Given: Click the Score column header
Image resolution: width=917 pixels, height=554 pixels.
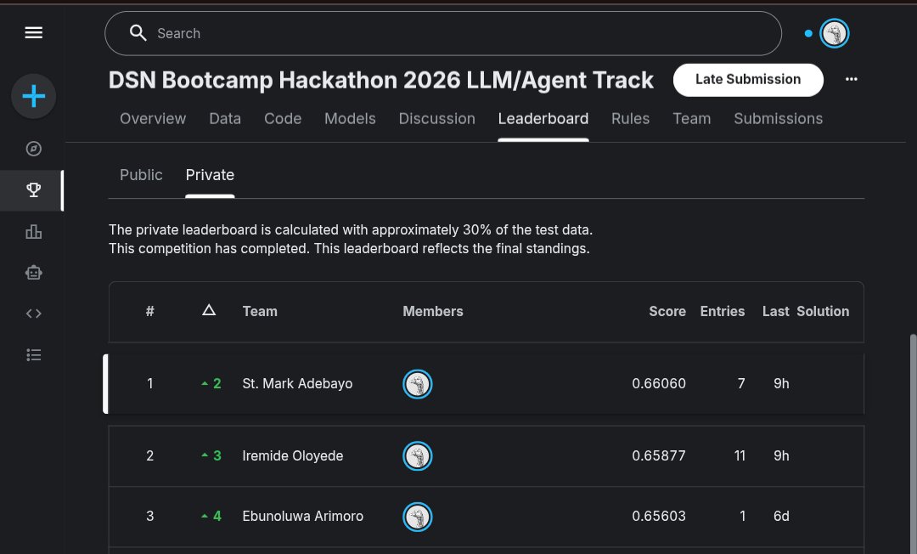Looking at the screenshot, I should click(667, 311).
